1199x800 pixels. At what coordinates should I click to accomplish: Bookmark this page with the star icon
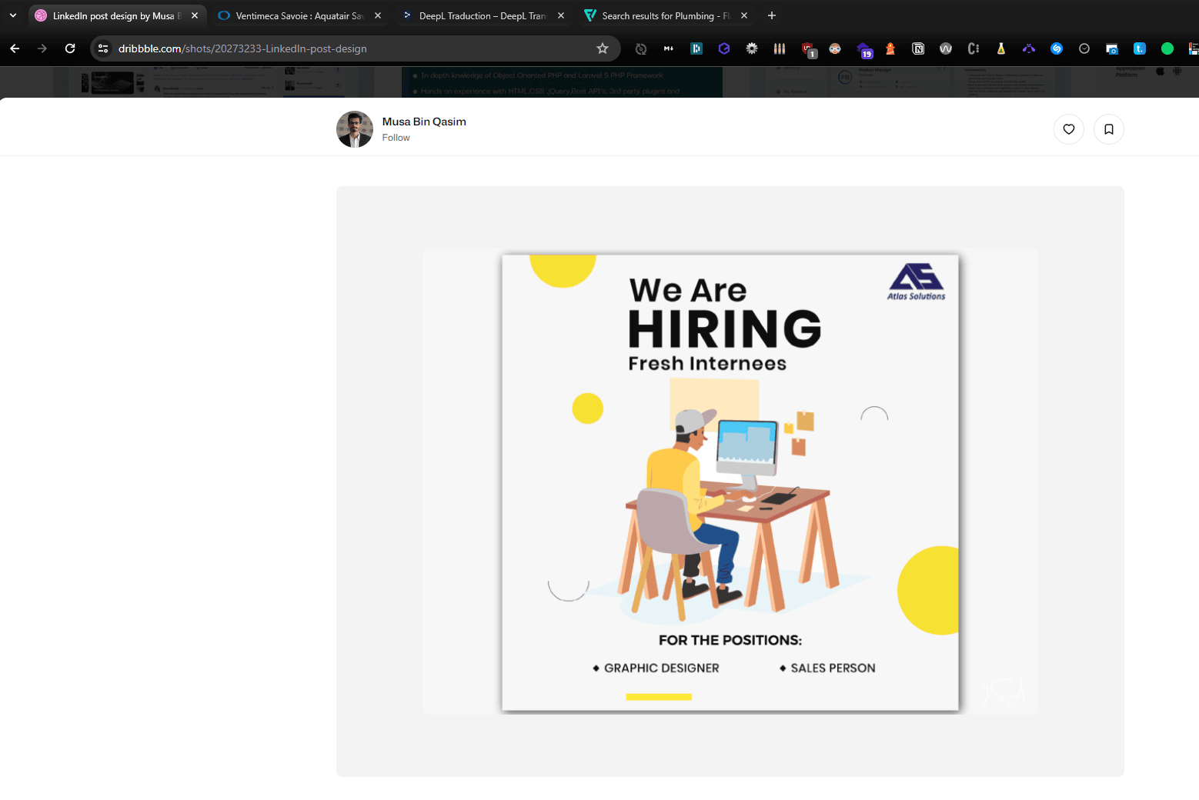pyautogui.click(x=603, y=48)
